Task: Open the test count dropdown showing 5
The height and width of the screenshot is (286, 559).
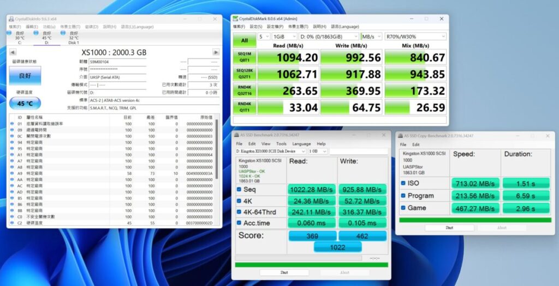Action: pos(264,36)
